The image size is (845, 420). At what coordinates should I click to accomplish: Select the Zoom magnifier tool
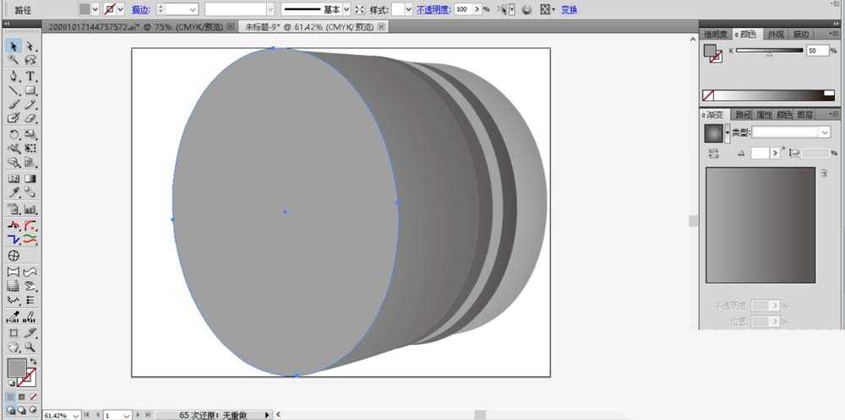(30, 347)
